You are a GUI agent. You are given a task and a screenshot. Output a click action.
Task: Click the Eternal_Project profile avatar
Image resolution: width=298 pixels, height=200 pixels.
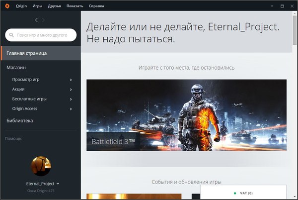(x=41, y=167)
